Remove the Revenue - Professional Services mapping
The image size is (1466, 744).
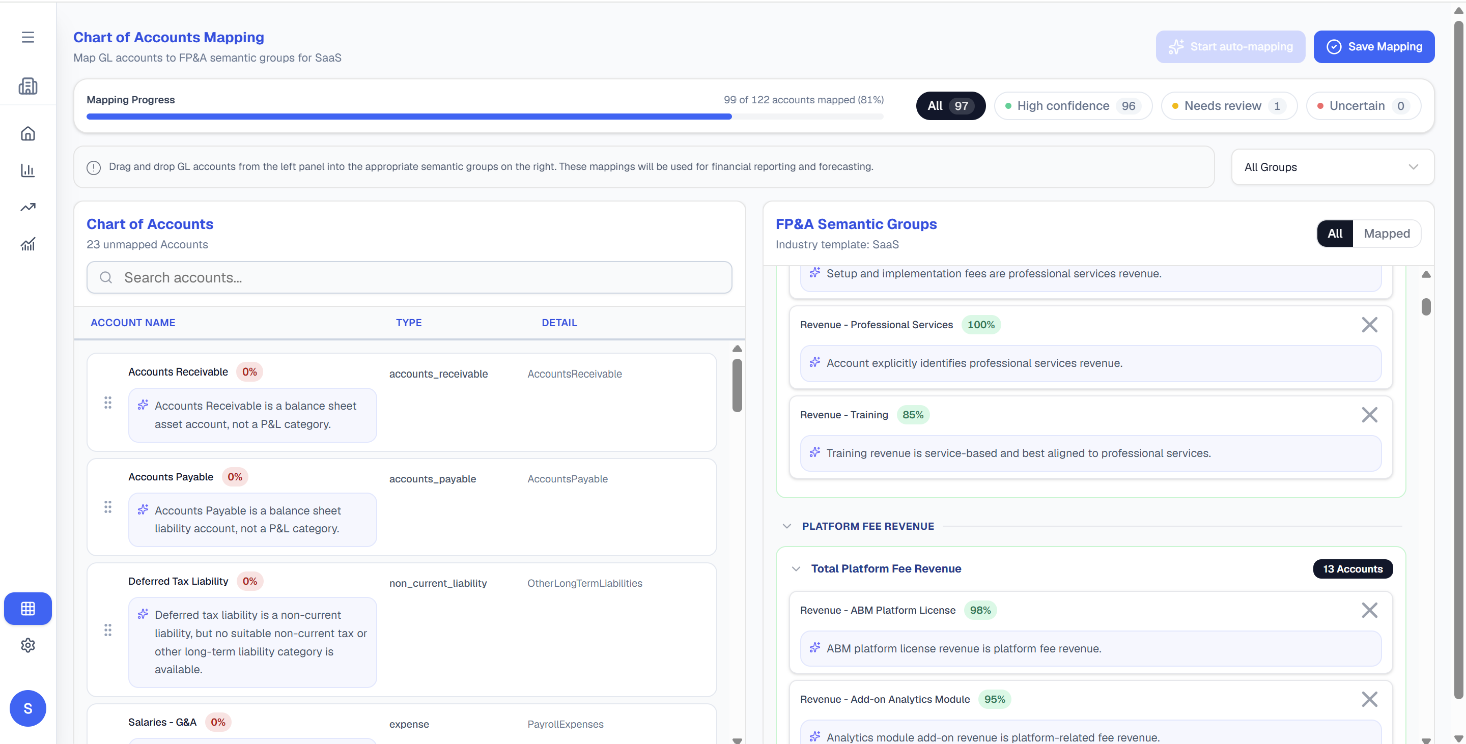[x=1369, y=325]
